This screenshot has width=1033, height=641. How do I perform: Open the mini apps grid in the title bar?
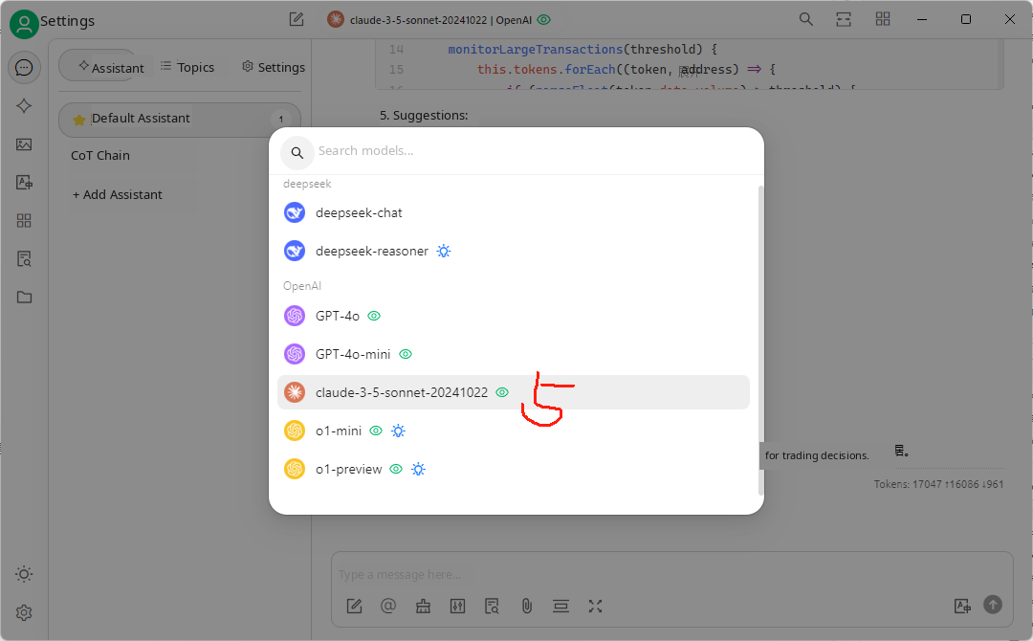coord(883,19)
